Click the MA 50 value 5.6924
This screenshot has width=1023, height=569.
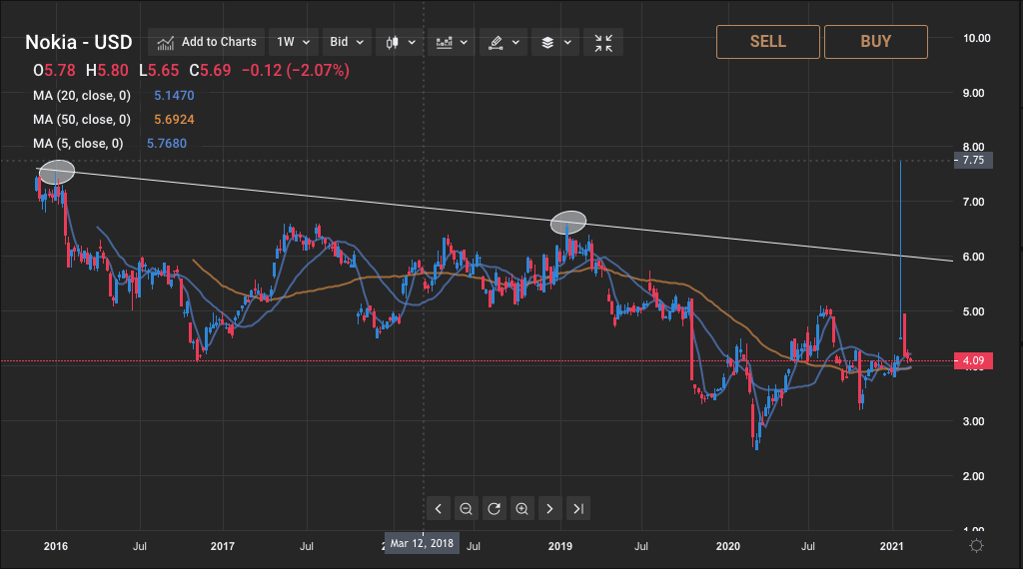(174, 119)
